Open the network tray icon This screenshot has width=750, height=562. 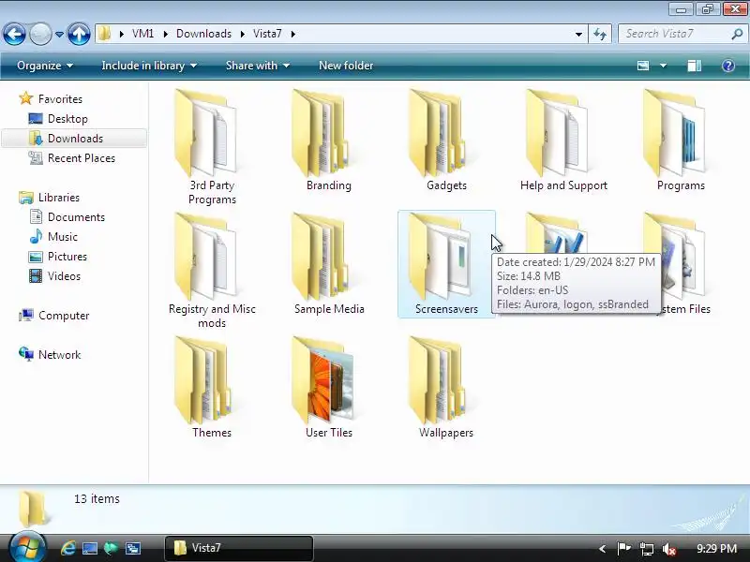646,549
